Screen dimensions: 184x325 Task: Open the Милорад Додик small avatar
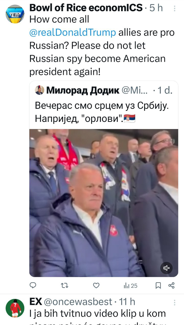39,90
